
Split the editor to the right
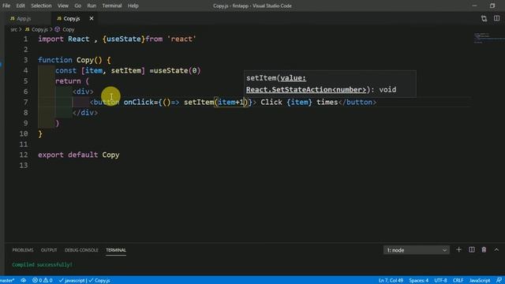[496, 18]
